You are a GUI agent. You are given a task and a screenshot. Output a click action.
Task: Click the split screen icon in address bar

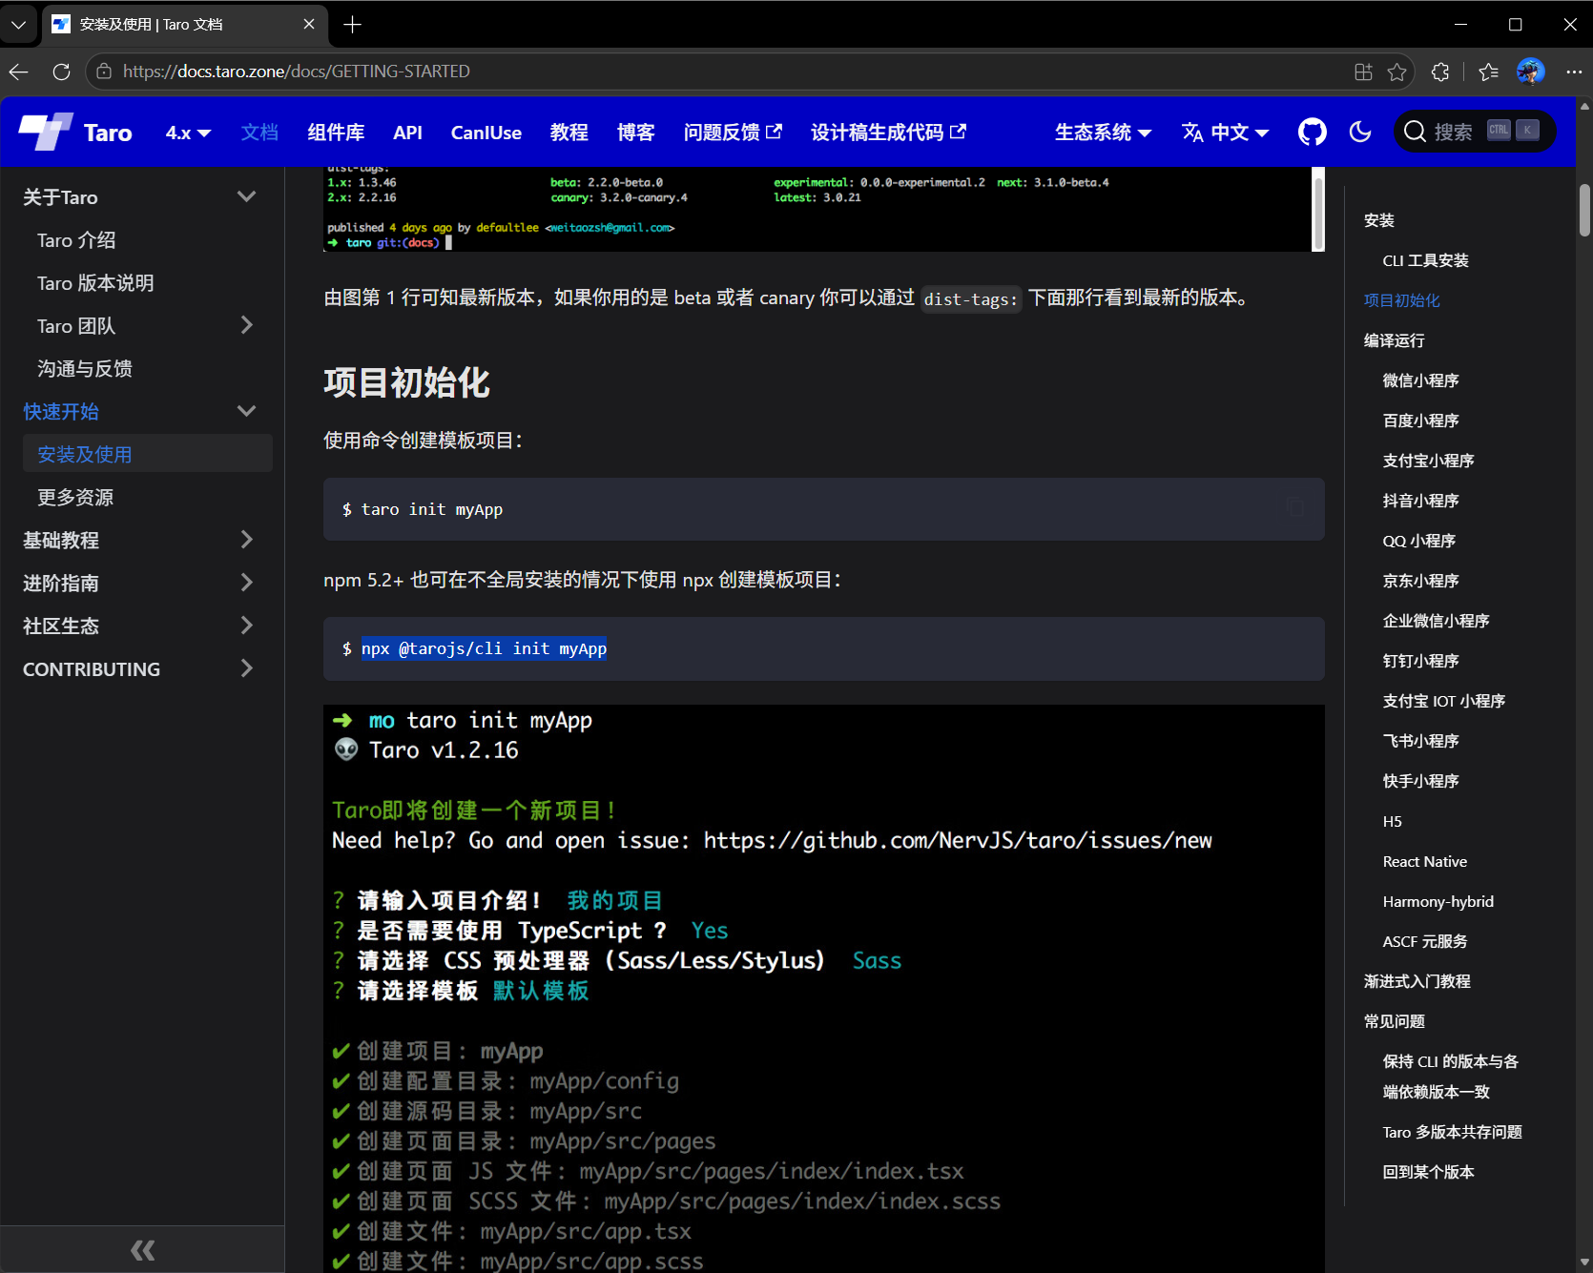point(1363,72)
